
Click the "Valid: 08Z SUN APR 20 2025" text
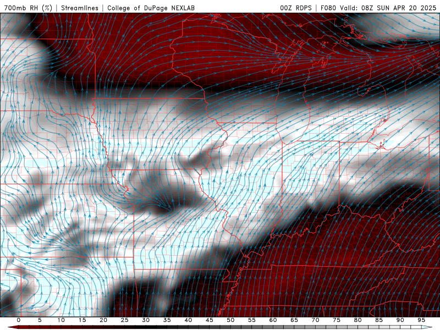(x=388, y=8)
